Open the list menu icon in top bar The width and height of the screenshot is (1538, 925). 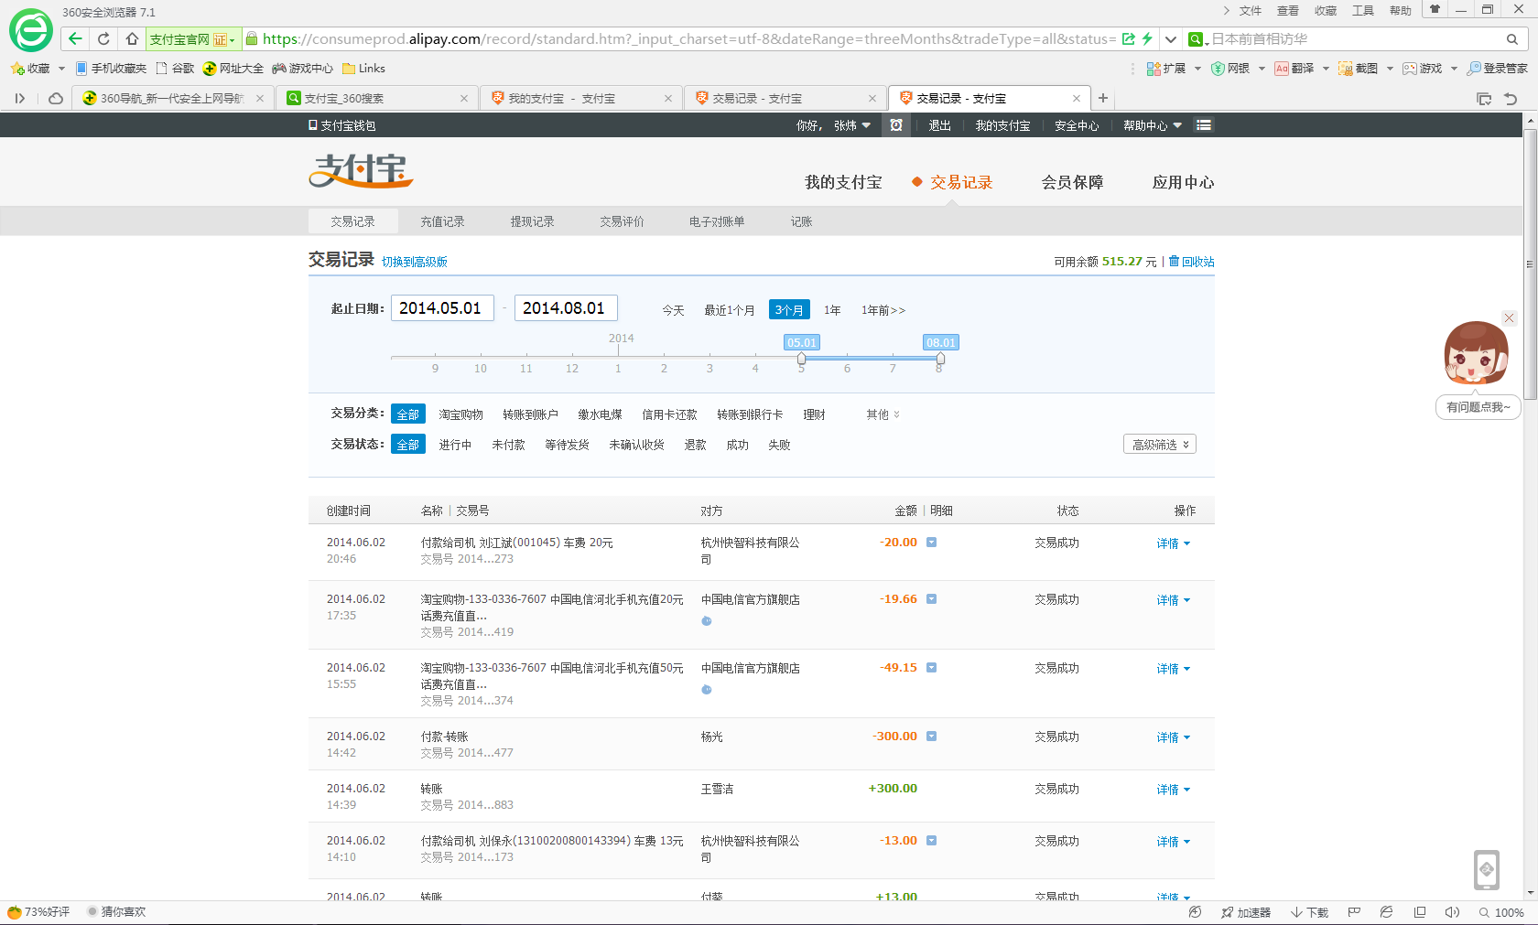click(x=1204, y=125)
